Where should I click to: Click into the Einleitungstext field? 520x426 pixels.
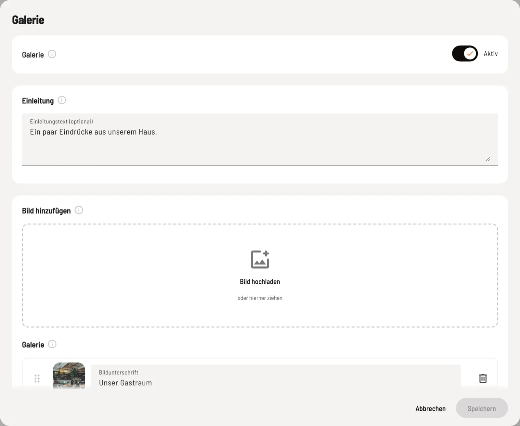(260, 139)
